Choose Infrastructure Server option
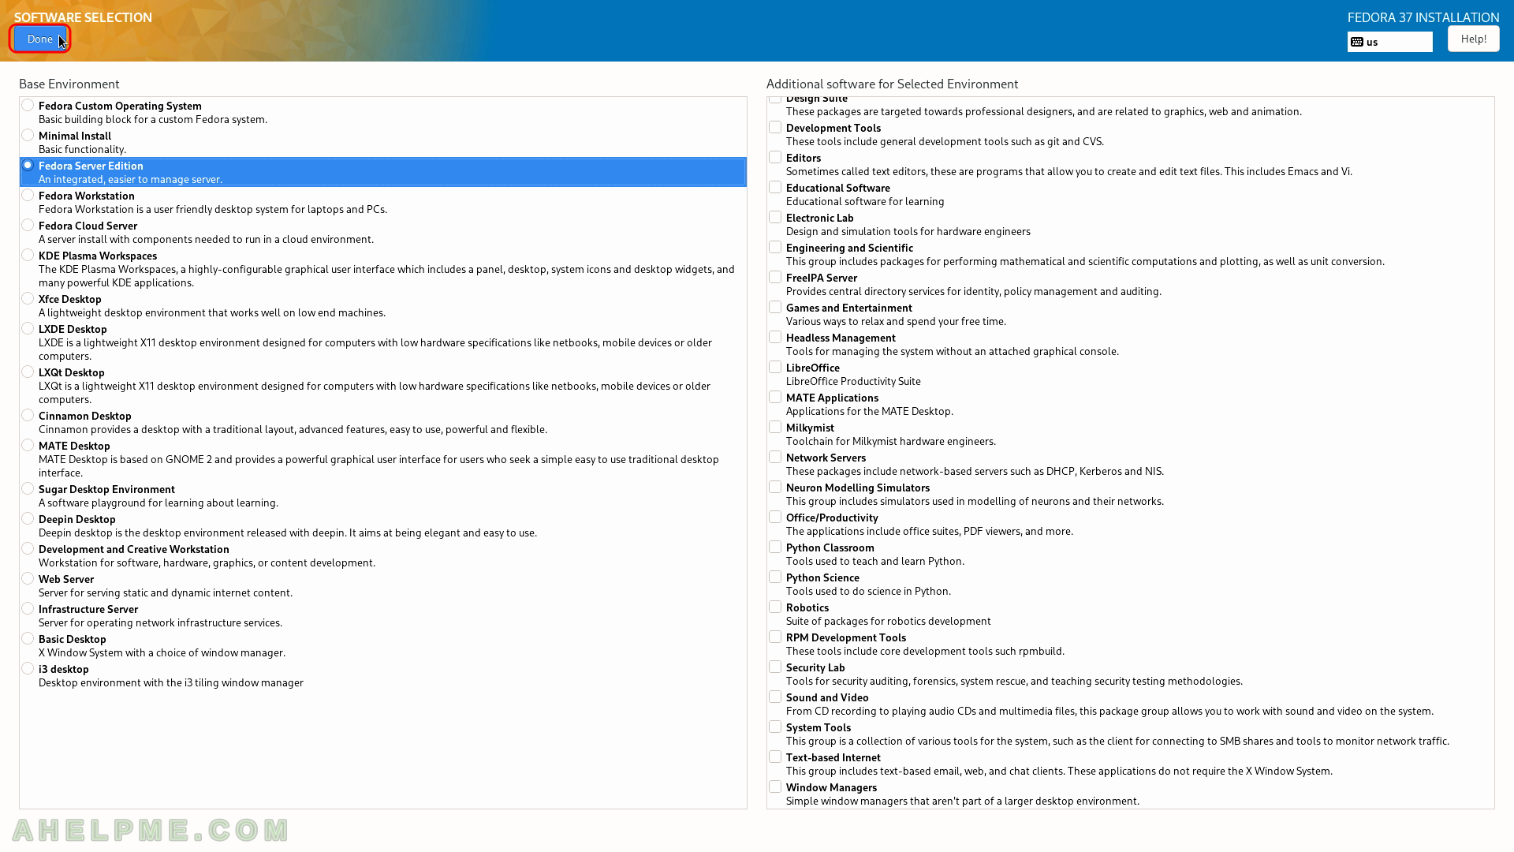1514x852 pixels. (x=28, y=608)
